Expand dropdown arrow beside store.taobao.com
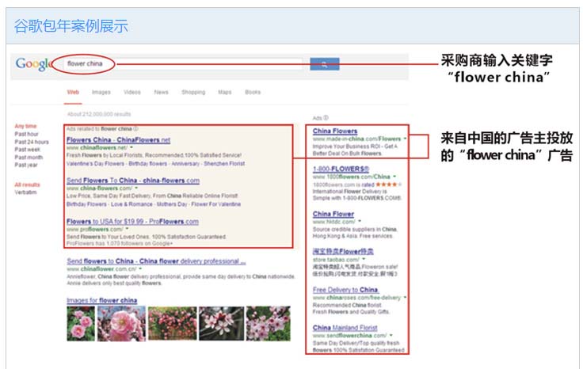583x369 pixels. pos(364,260)
